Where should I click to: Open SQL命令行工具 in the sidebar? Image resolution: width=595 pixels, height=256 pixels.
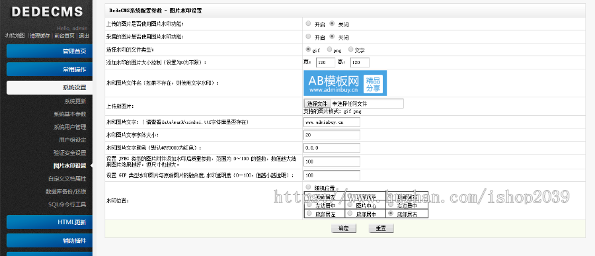pos(67,204)
